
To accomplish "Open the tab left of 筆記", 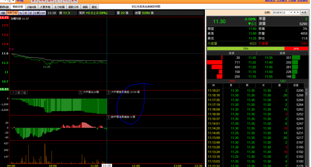I will coord(85,7).
